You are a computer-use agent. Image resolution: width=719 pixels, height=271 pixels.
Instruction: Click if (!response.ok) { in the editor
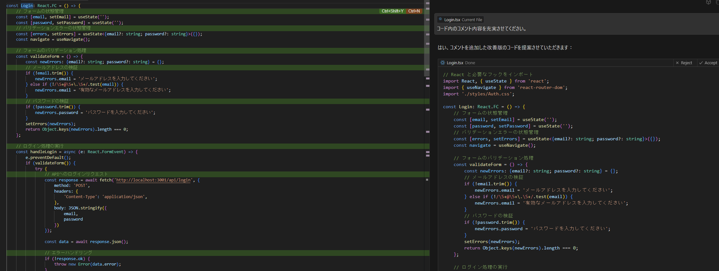point(68,259)
